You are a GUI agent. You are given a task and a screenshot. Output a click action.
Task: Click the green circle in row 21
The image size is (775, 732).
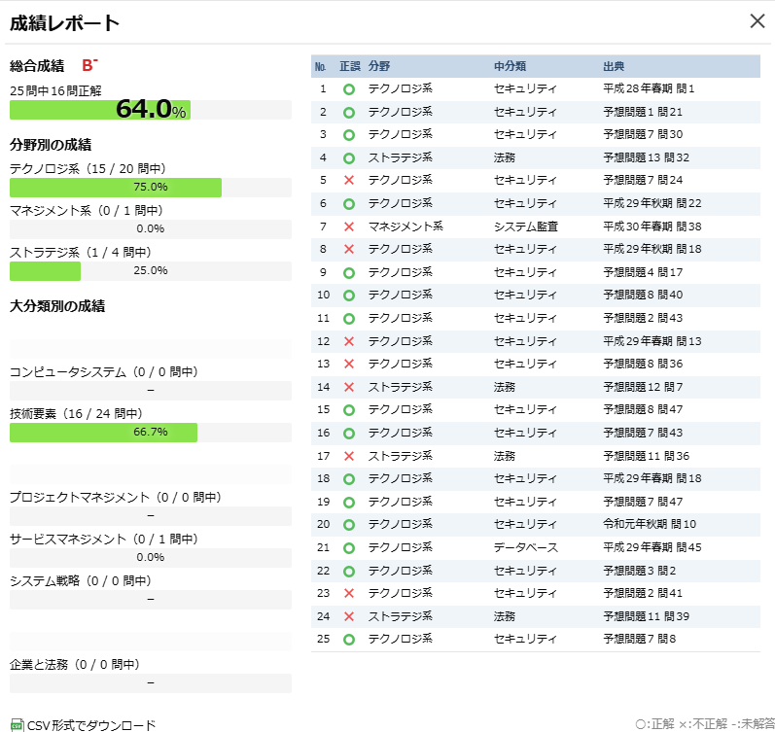click(349, 548)
